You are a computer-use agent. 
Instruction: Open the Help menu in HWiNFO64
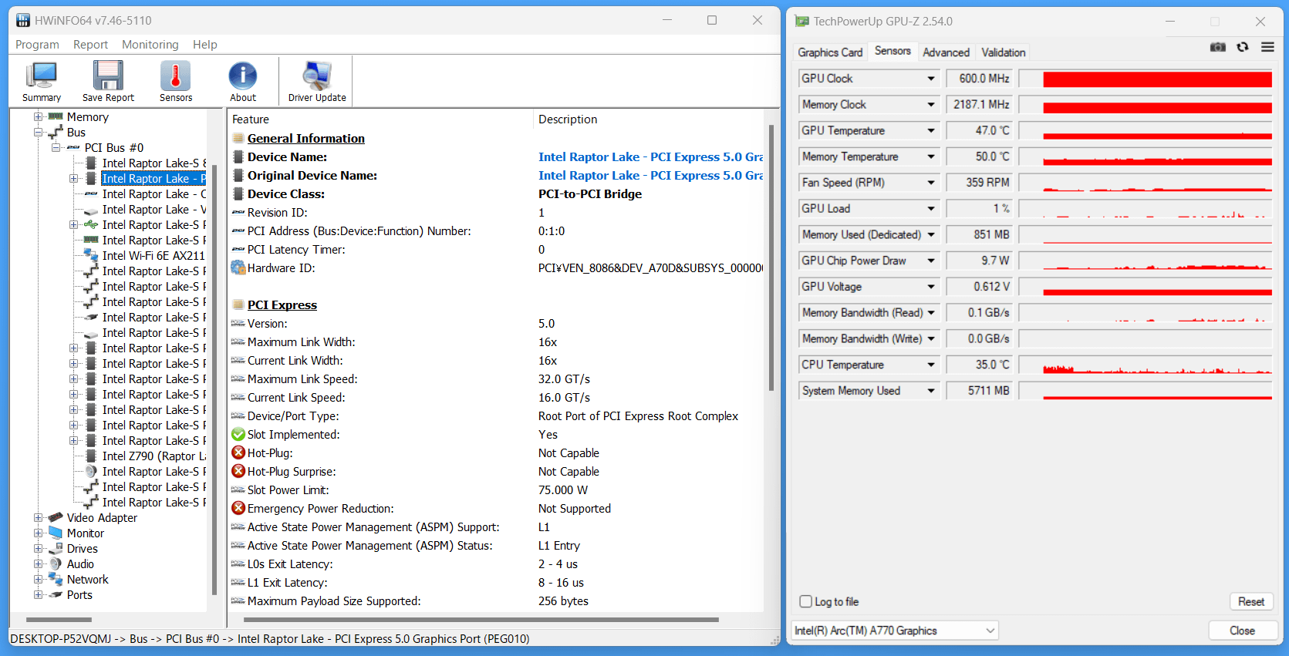click(204, 45)
